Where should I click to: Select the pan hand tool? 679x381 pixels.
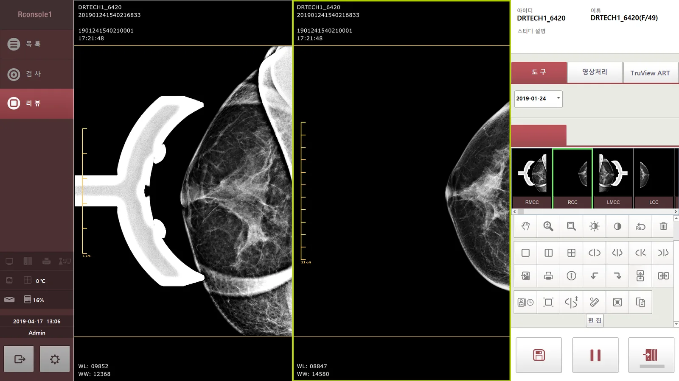525,226
